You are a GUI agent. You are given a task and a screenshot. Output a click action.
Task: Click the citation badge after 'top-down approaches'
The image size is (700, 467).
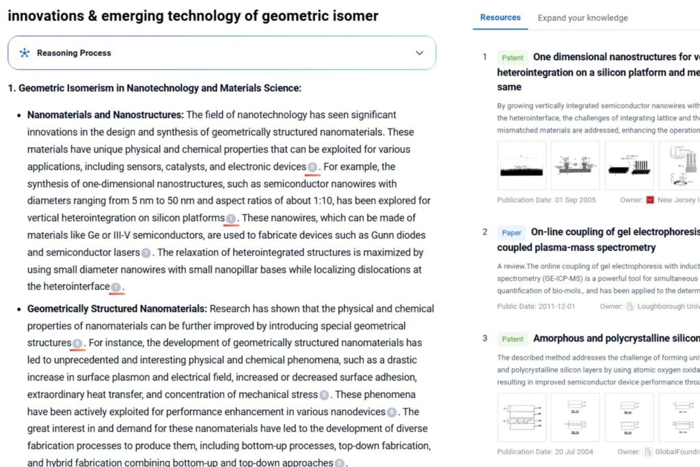tap(339, 464)
